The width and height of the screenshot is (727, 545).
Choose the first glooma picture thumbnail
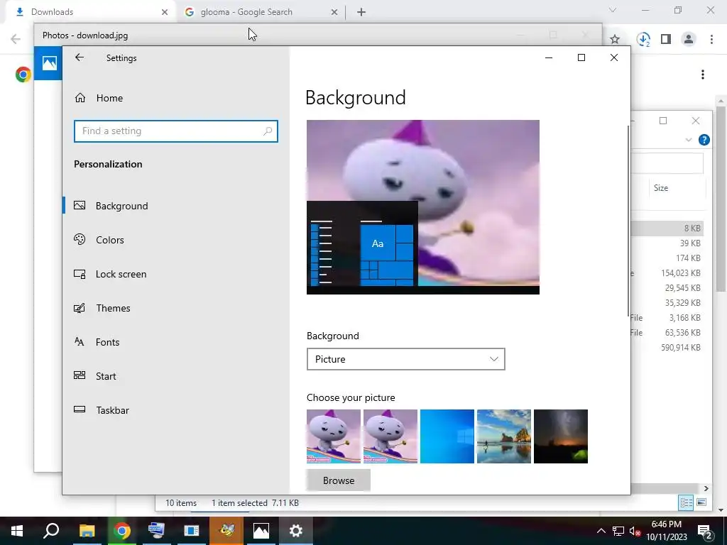pyautogui.click(x=334, y=436)
